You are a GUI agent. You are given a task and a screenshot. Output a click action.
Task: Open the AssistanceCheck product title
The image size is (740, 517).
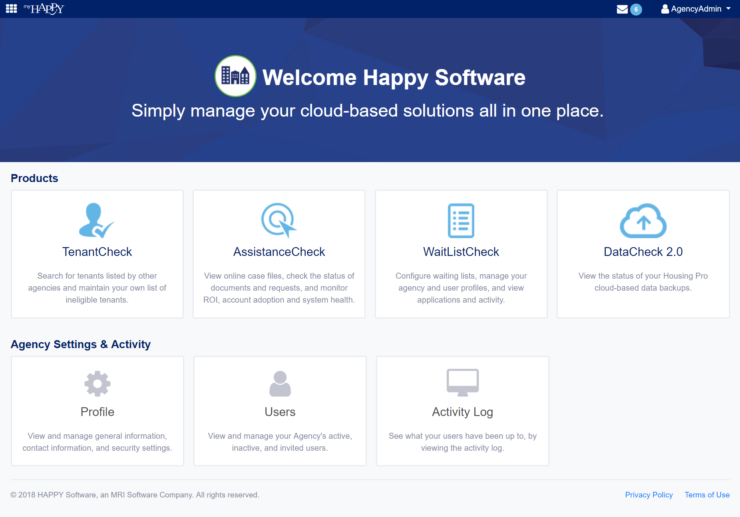[x=279, y=252]
